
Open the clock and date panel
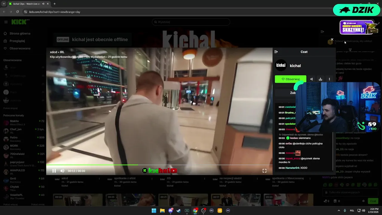click(374, 211)
